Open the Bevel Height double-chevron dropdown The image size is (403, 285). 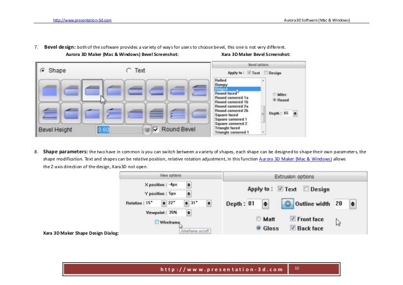tap(147, 130)
